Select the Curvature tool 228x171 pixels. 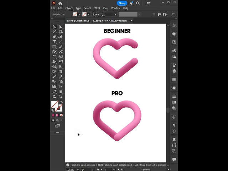pyautogui.click(x=61, y=37)
